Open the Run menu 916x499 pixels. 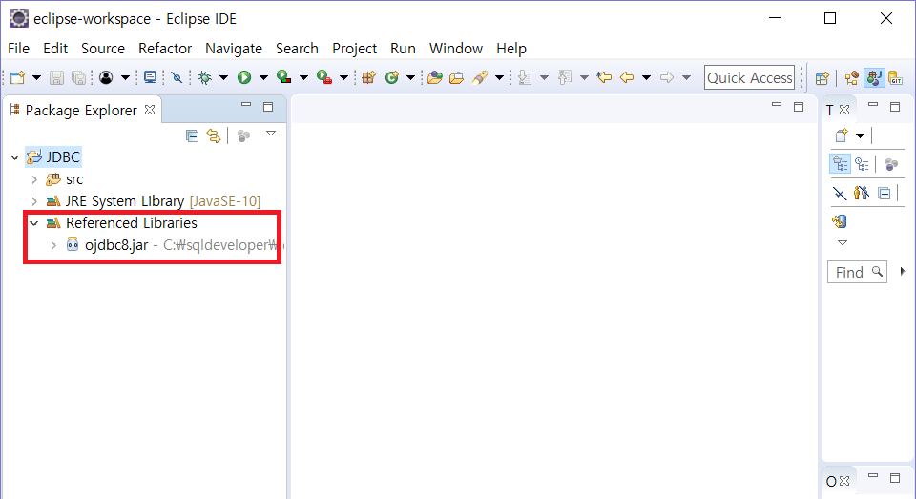click(x=403, y=48)
